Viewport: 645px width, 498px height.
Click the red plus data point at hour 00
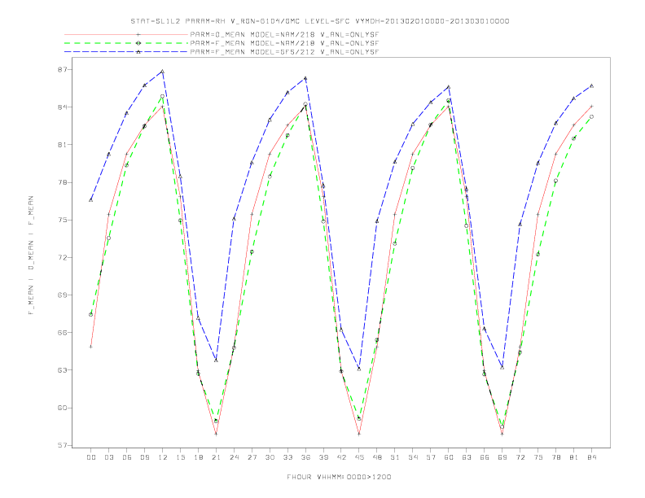(x=91, y=347)
